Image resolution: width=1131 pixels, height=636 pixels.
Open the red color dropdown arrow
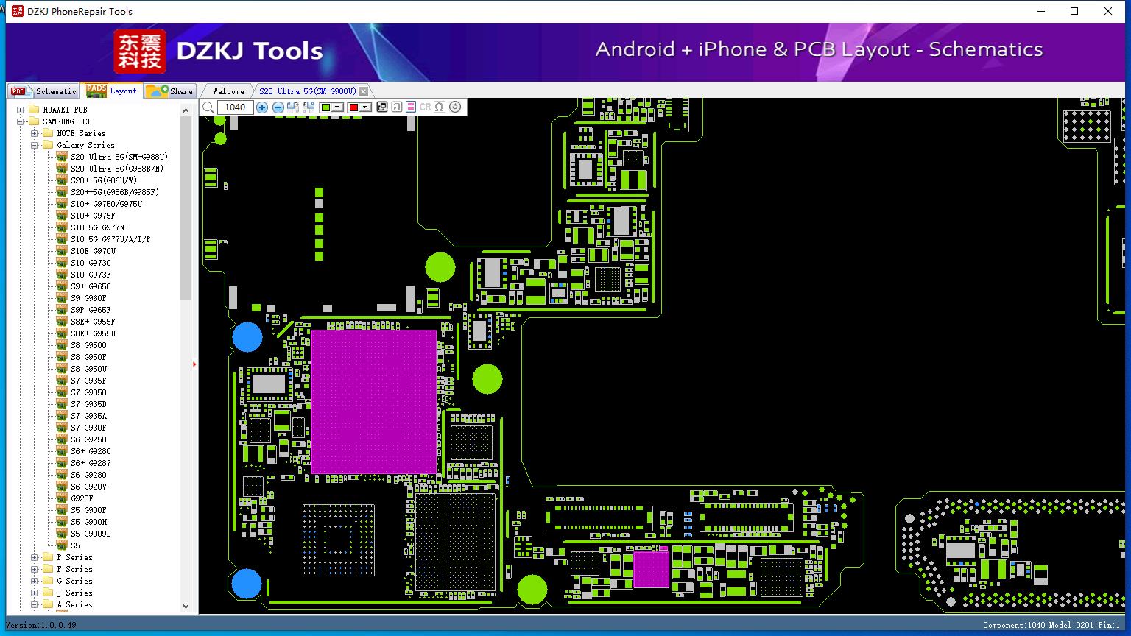click(365, 107)
